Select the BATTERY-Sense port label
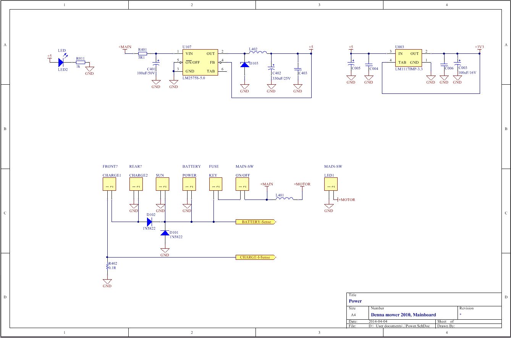This screenshot has height=338, width=511. point(255,222)
